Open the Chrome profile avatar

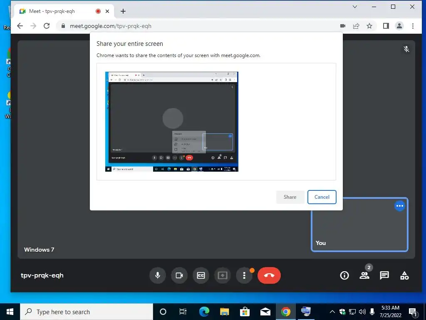coord(399,26)
